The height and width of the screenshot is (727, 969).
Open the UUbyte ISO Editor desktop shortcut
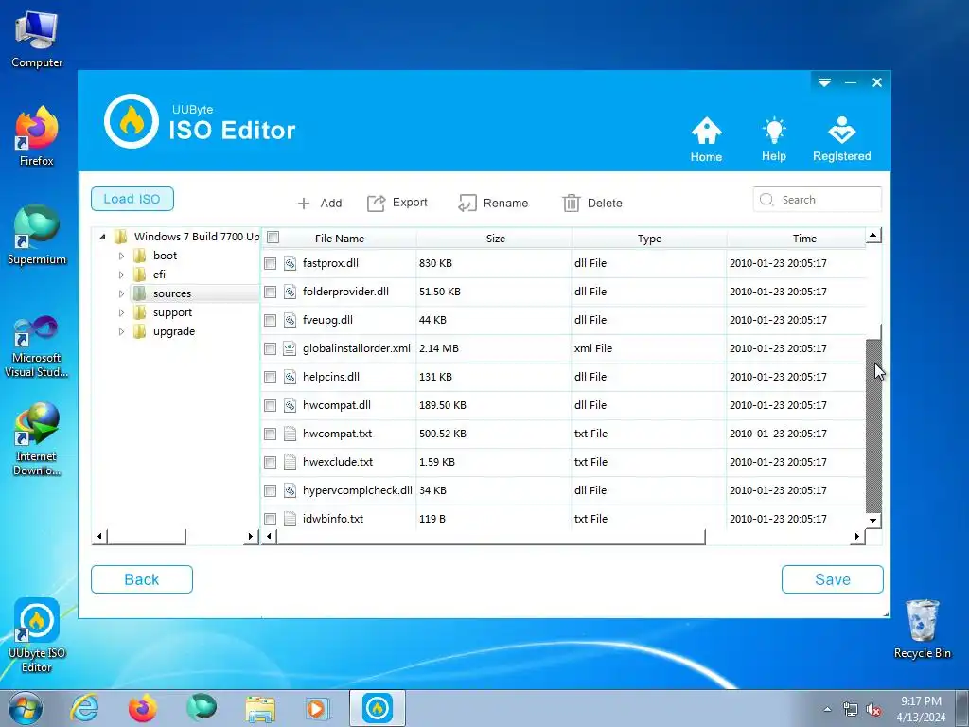pyautogui.click(x=37, y=635)
